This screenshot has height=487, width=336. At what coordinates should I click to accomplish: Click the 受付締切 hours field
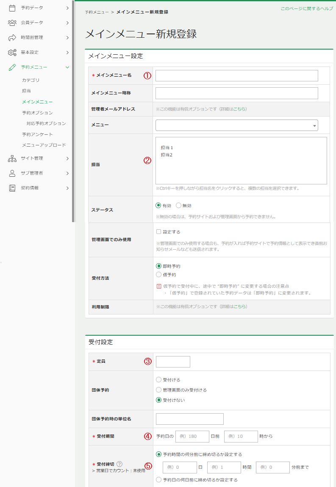coord(224,467)
